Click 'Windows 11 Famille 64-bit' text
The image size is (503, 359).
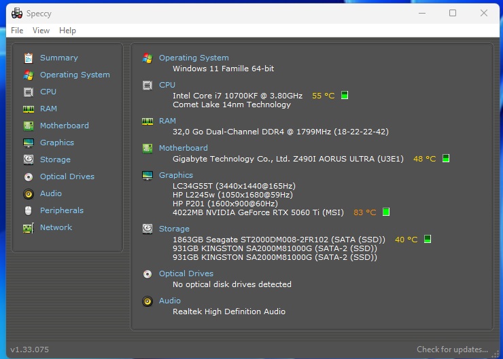(223, 69)
